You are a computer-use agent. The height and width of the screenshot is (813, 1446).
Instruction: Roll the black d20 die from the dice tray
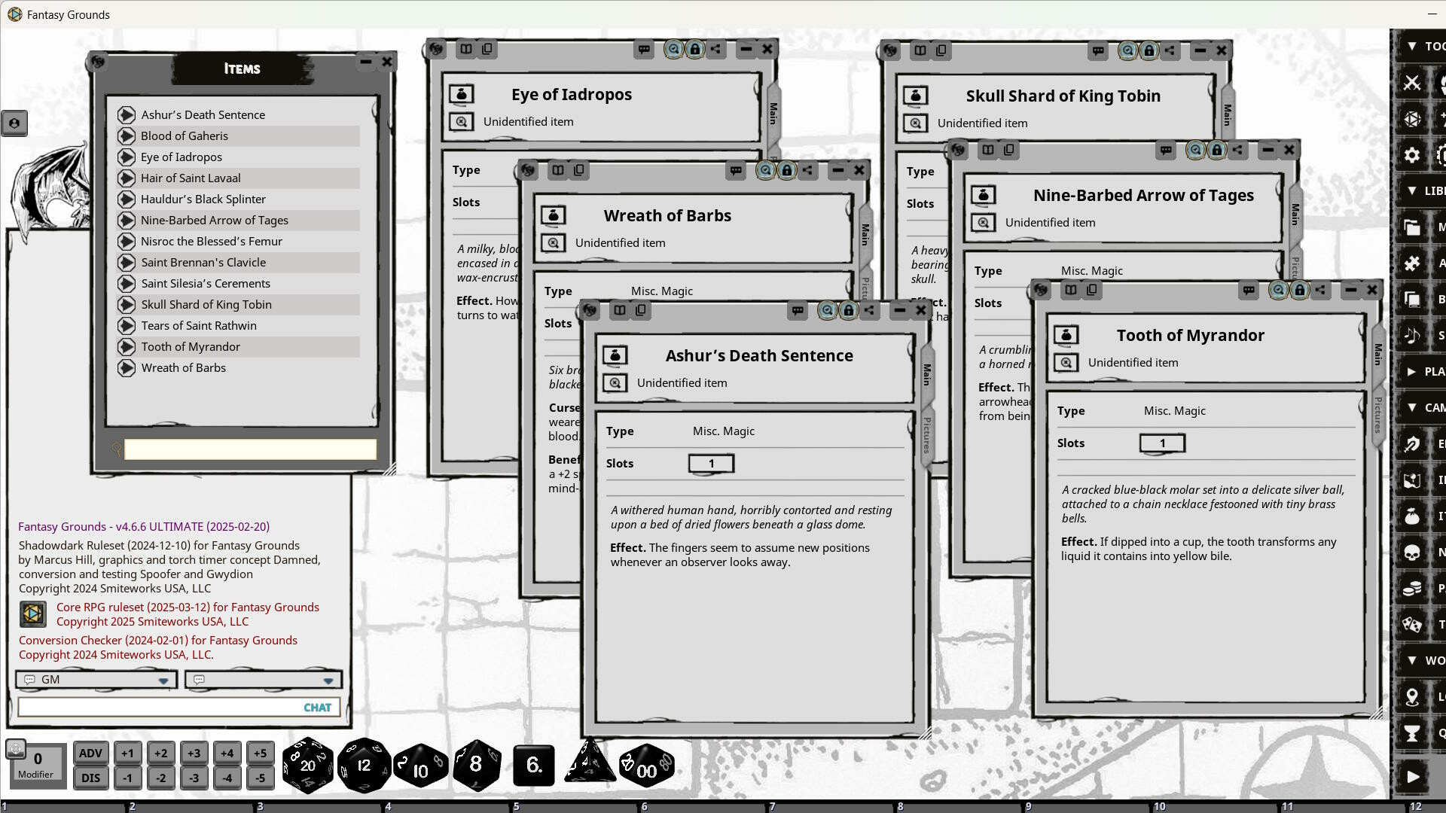point(307,766)
